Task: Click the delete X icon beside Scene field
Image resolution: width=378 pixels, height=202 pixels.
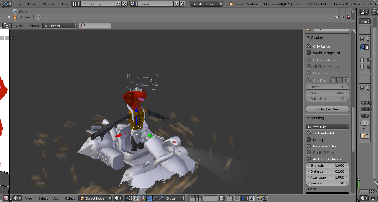Action: click(182, 4)
